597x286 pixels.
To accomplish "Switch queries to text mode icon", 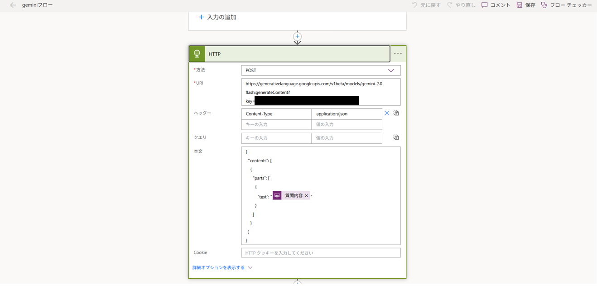I will coord(396,137).
